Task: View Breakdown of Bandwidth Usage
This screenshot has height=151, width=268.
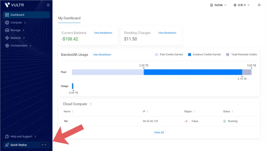Action: (x=102, y=55)
